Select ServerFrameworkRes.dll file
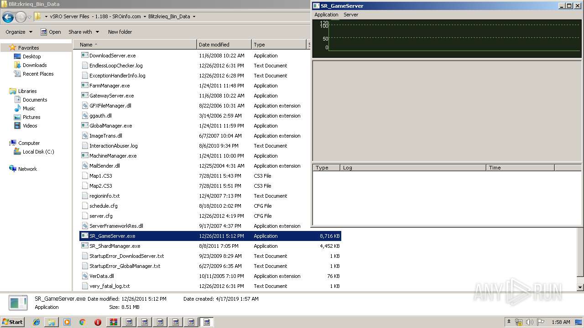584x328 pixels. [116, 226]
